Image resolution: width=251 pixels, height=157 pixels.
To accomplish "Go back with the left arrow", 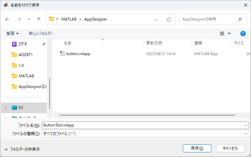I will [x=7, y=19].
